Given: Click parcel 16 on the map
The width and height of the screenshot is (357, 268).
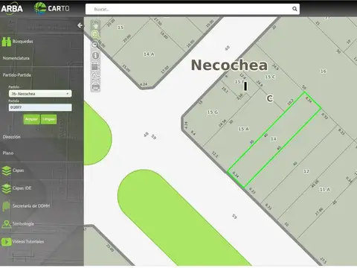Looking at the screenshot, I should [x=324, y=71].
